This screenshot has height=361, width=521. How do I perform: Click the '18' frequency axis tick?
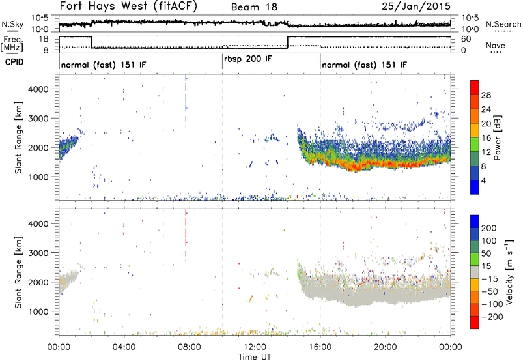coord(44,39)
